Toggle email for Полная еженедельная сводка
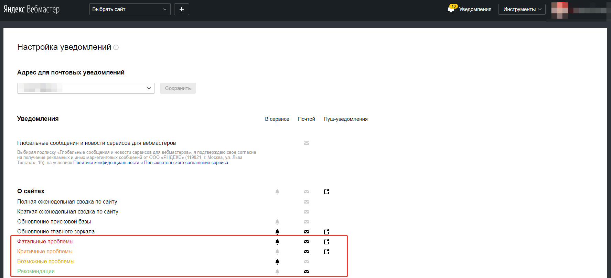611x278 pixels. [x=307, y=202]
